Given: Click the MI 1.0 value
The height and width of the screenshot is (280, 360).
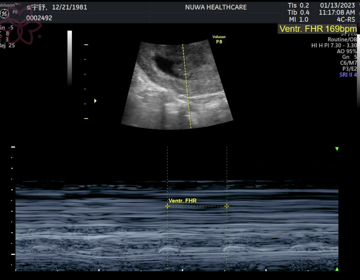Looking at the screenshot, I should [299, 20].
